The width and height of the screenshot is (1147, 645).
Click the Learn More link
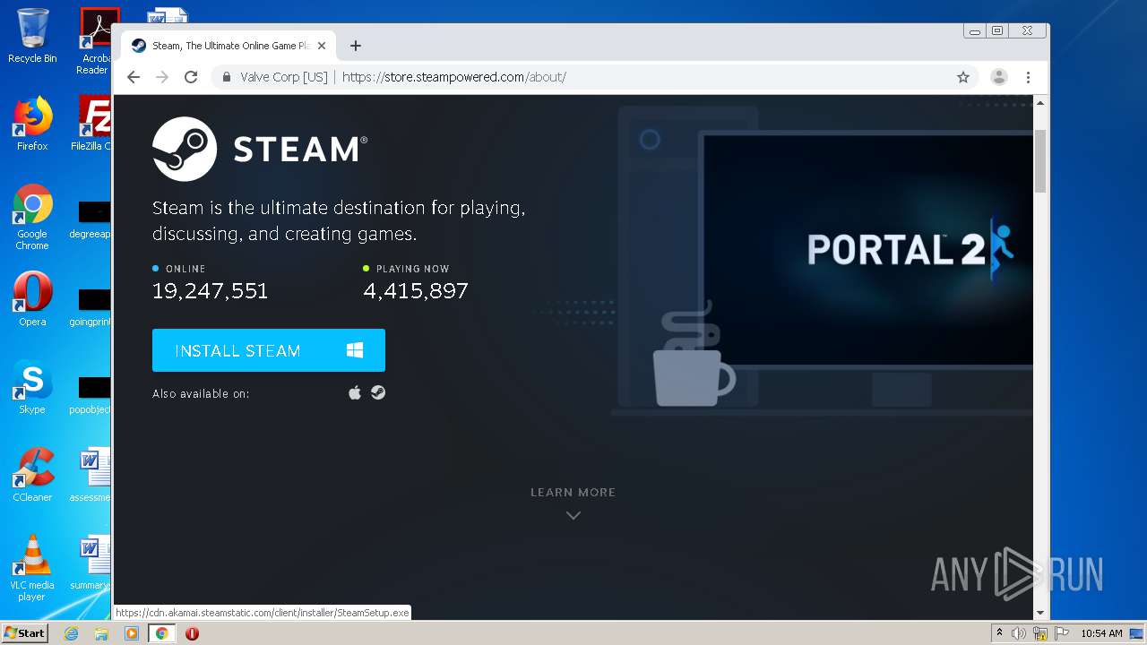tap(573, 492)
